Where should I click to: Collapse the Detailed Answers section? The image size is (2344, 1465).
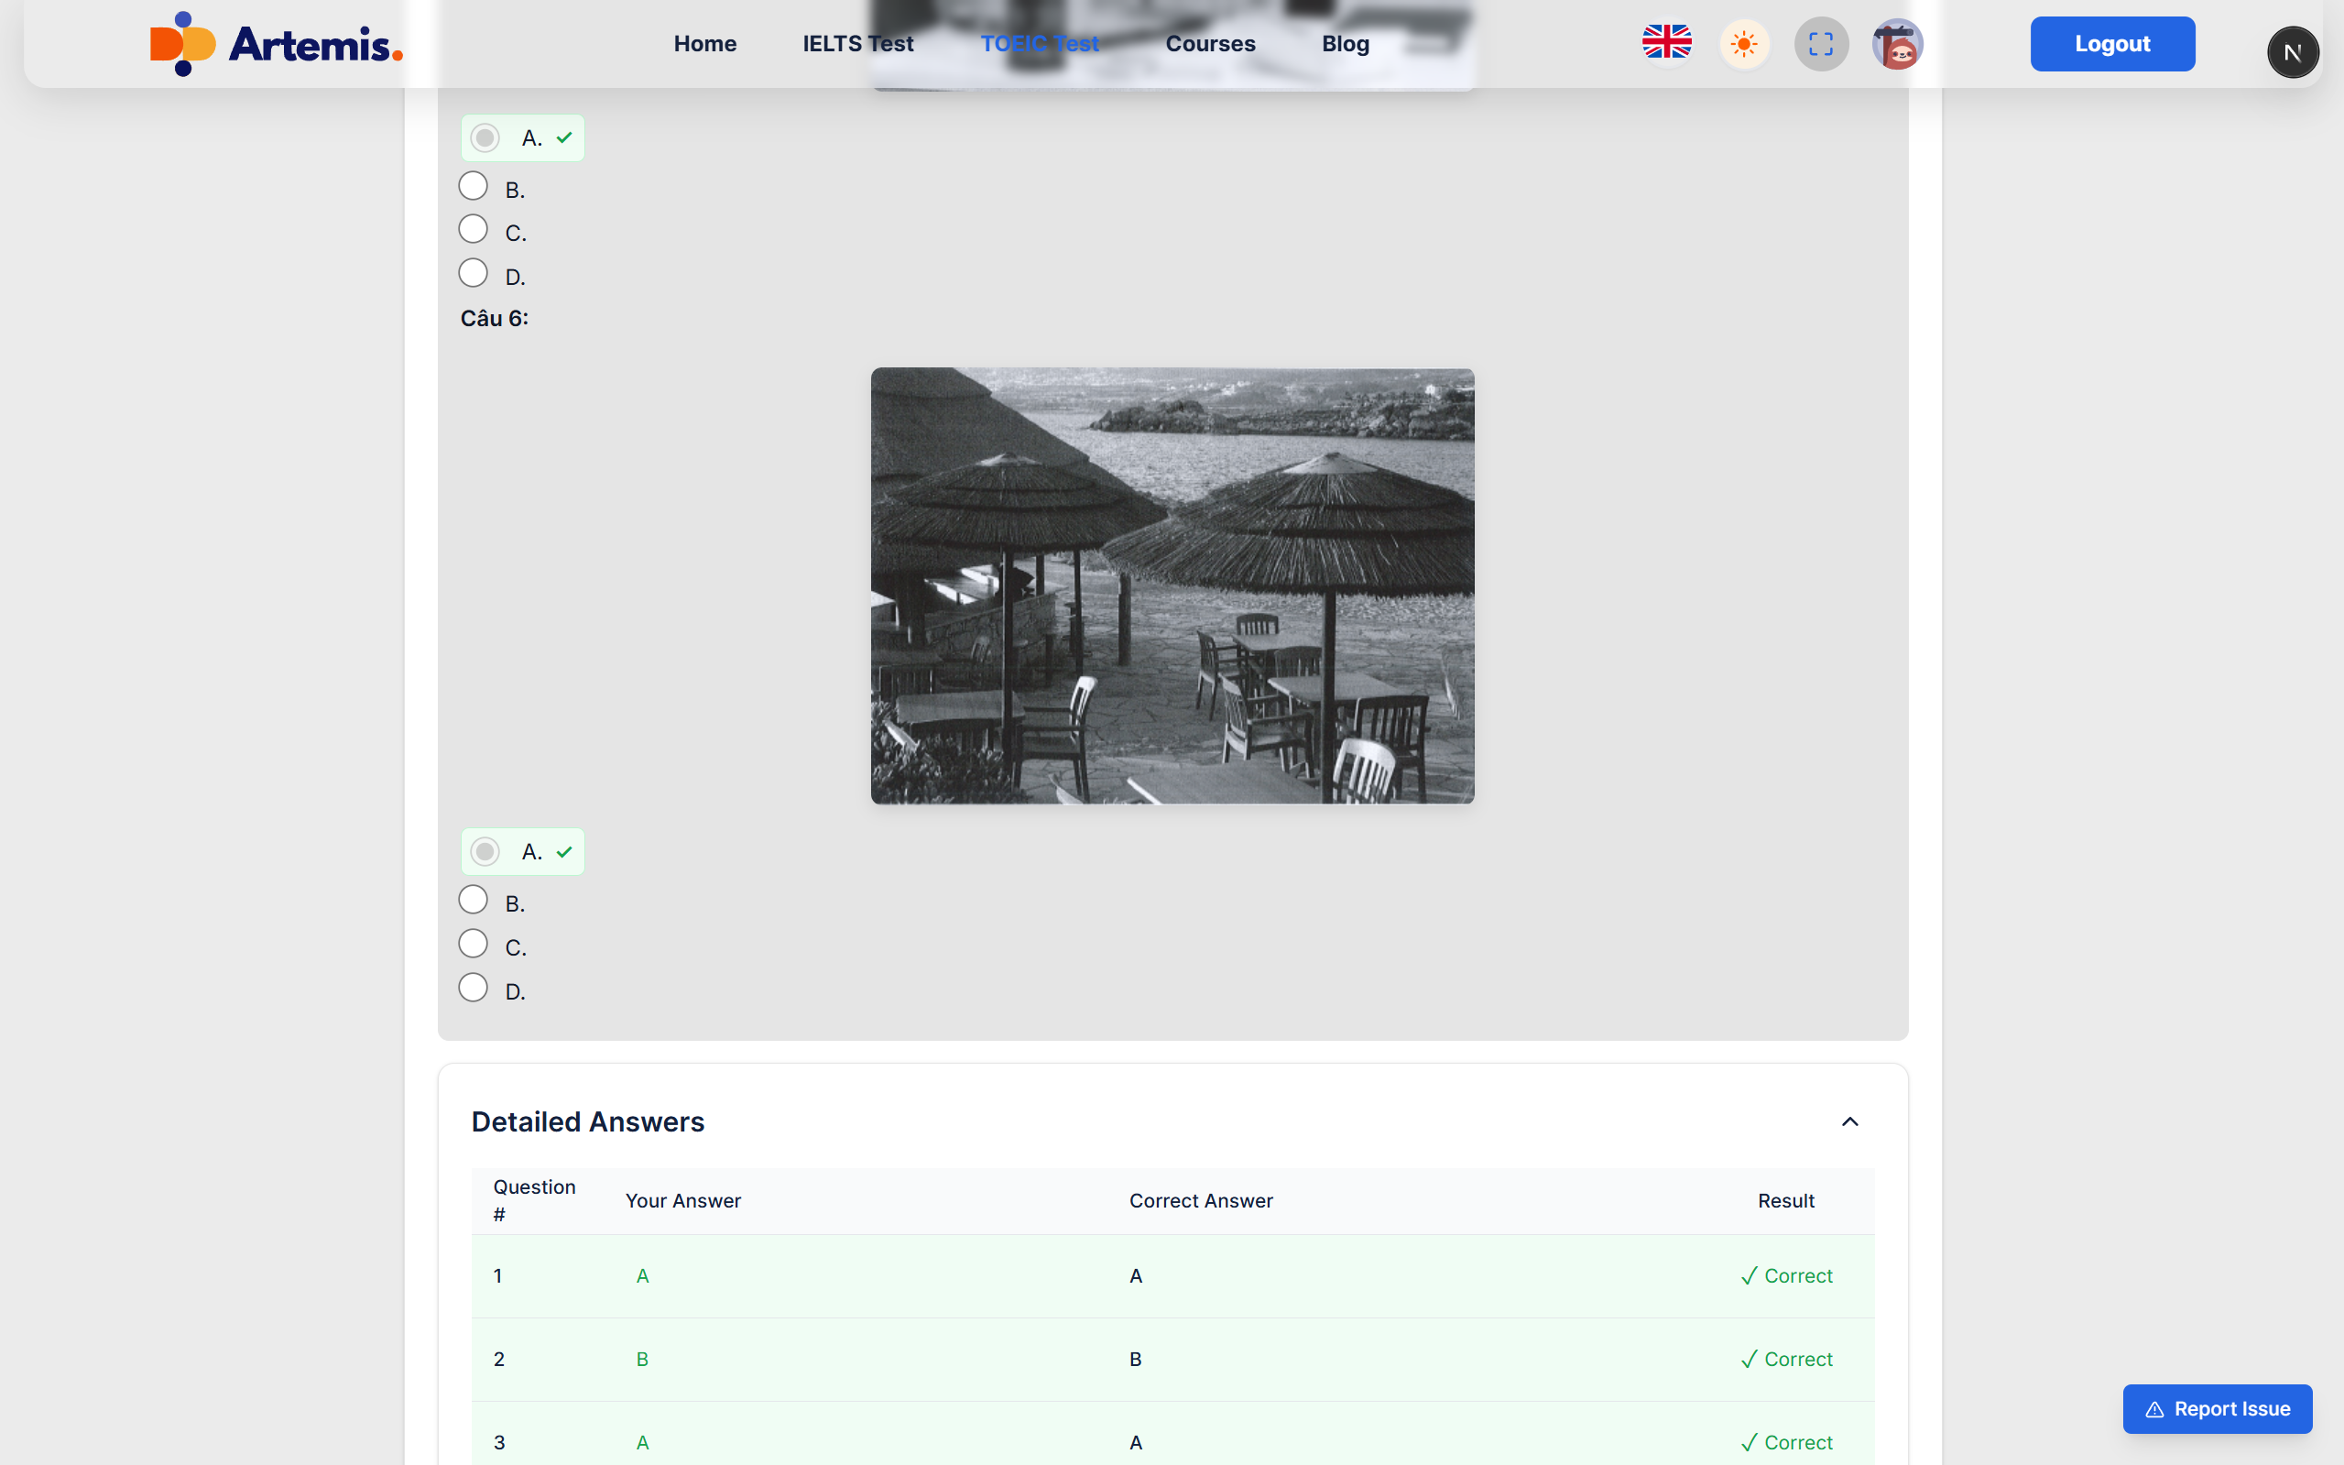1849,1122
